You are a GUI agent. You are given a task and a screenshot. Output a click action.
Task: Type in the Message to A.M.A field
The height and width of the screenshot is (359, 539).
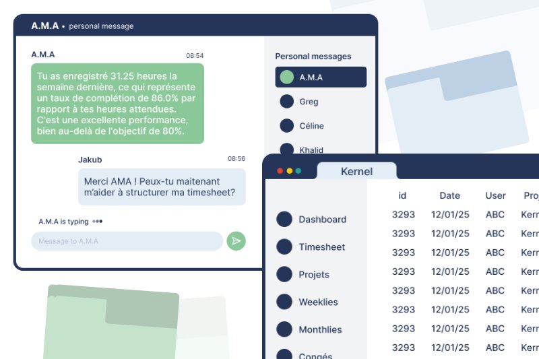tap(127, 241)
